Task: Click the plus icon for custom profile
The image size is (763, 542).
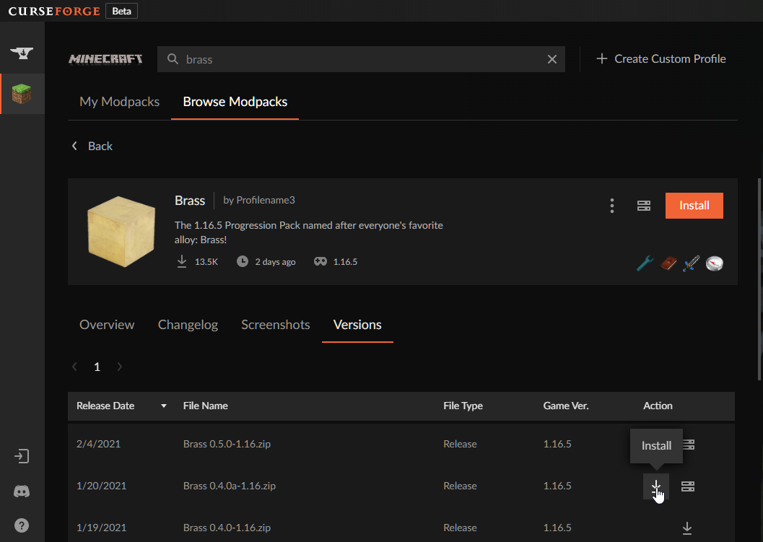Action: click(x=602, y=59)
